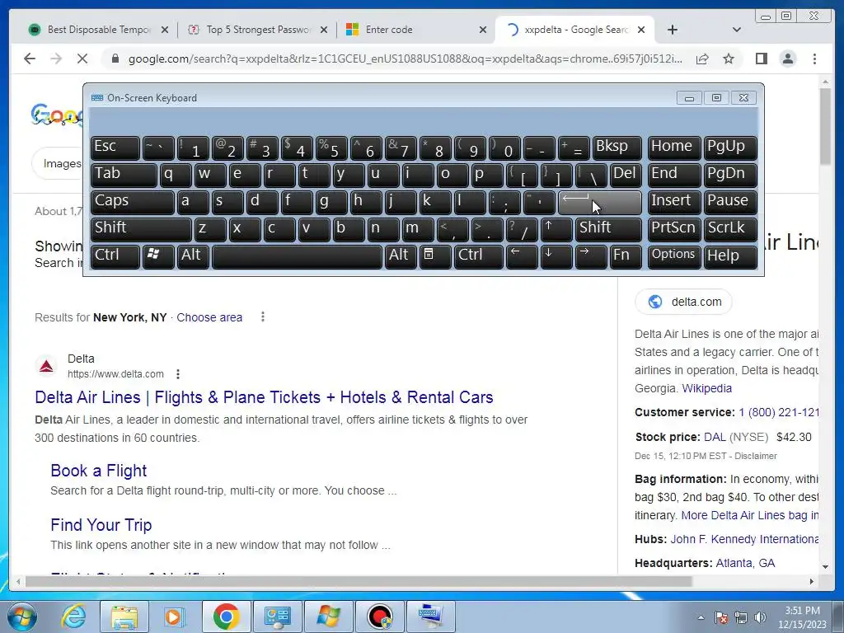Click the share page icon in address bar
Screen dimensions: 844x633
pos(702,59)
